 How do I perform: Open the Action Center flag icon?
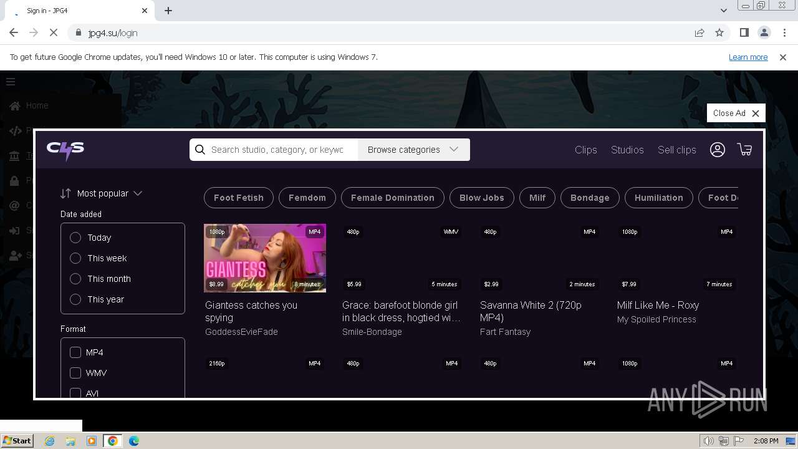pyautogui.click(x=739, y=441)
